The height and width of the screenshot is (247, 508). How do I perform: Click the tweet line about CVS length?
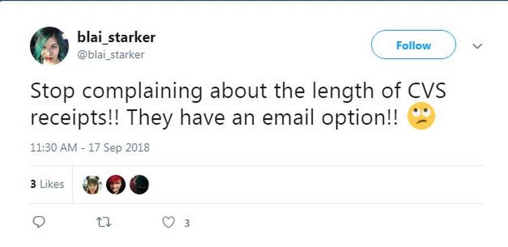(238, 91)
